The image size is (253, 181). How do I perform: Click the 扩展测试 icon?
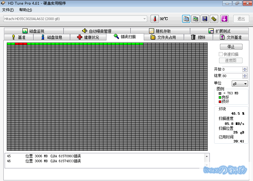(211, 31)
